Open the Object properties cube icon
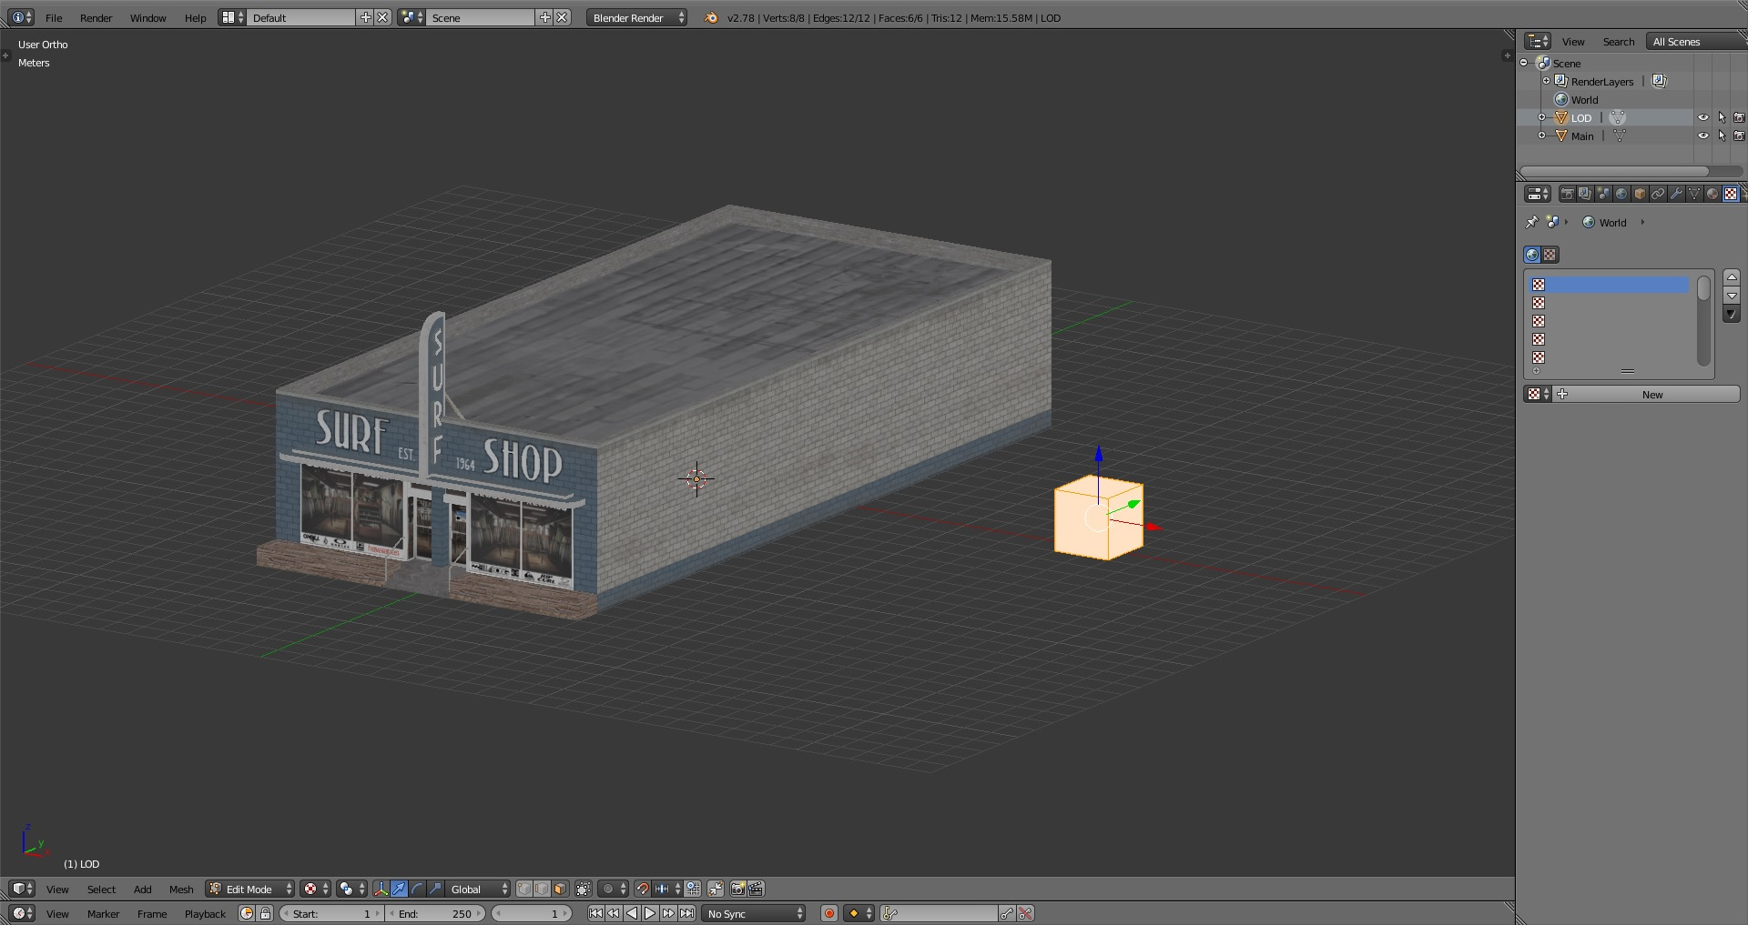Screen dimensions: 1748x925 [1640, 194]
